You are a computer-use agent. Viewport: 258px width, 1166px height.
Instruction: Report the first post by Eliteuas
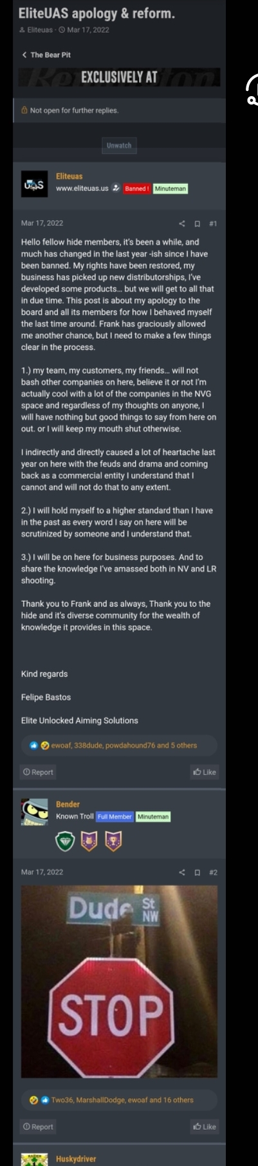(x=38, y=772)
